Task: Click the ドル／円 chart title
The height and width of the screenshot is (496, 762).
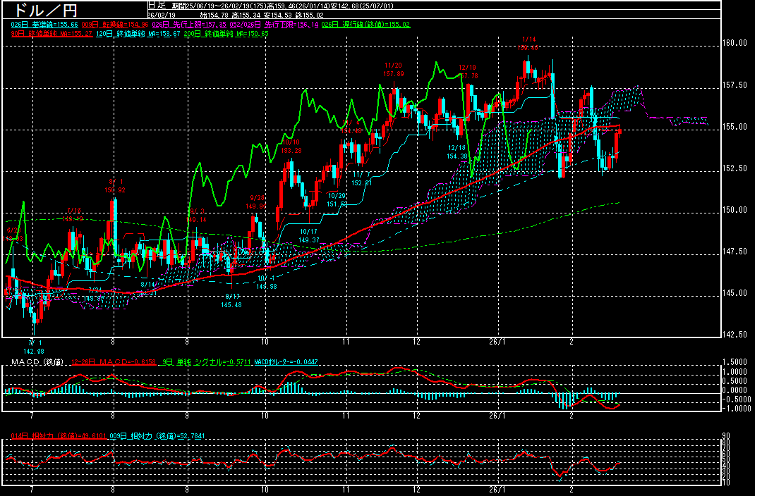Action: (42, 10)
